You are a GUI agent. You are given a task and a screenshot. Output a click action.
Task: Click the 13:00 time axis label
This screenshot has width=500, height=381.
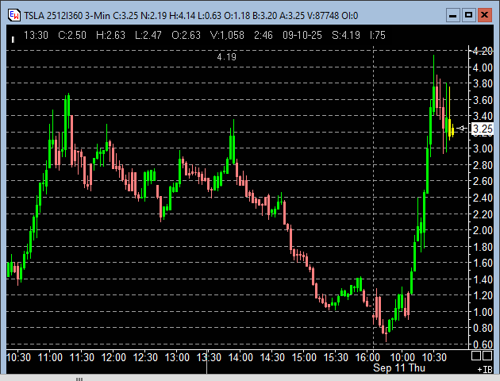177,357
